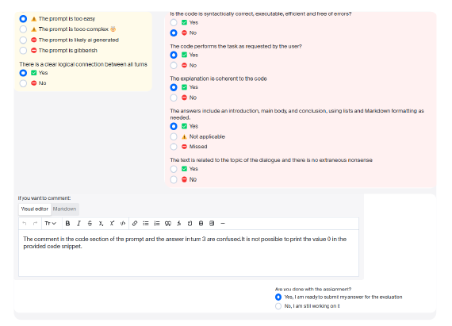This screenshot has width=452, height=326.
Task: Select 'The prompt is gibberish' option
Action: click(x=23, y=51)
